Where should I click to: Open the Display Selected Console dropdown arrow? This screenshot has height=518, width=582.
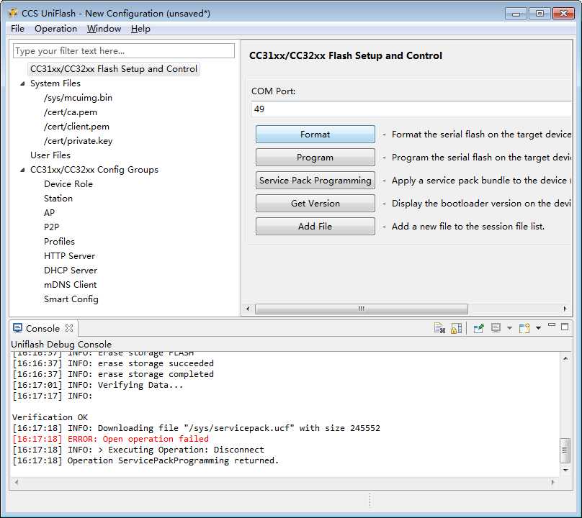(x=510, y=328)
